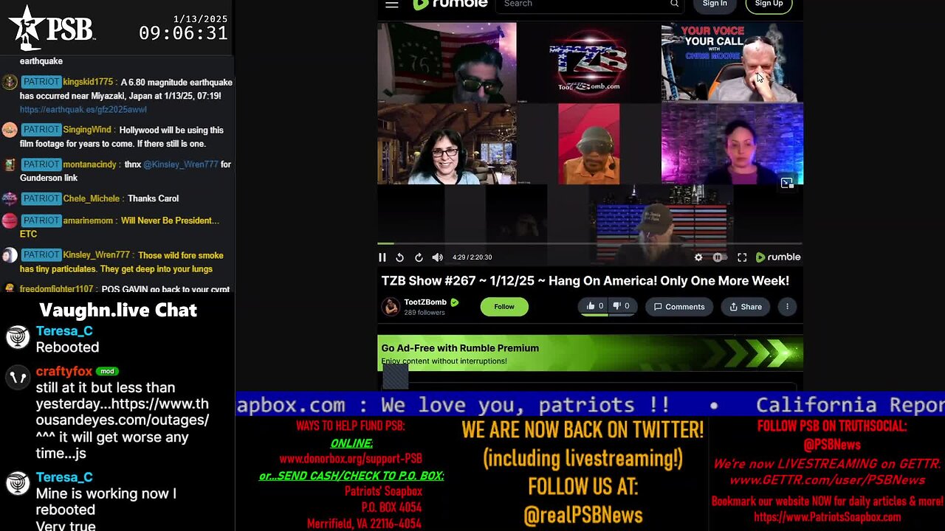Click the @Kinsley_Wren777 mention
945x531 pixels.
pyautogui.click(x=182, y=164)
